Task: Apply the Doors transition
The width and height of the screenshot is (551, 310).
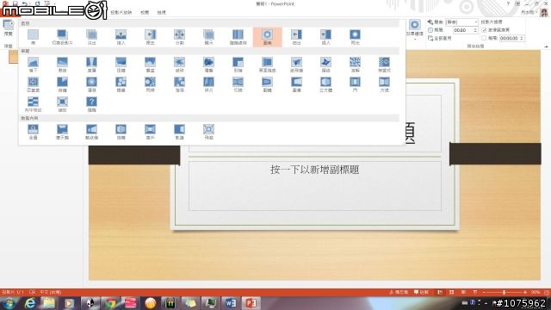Action: [356, 84]
